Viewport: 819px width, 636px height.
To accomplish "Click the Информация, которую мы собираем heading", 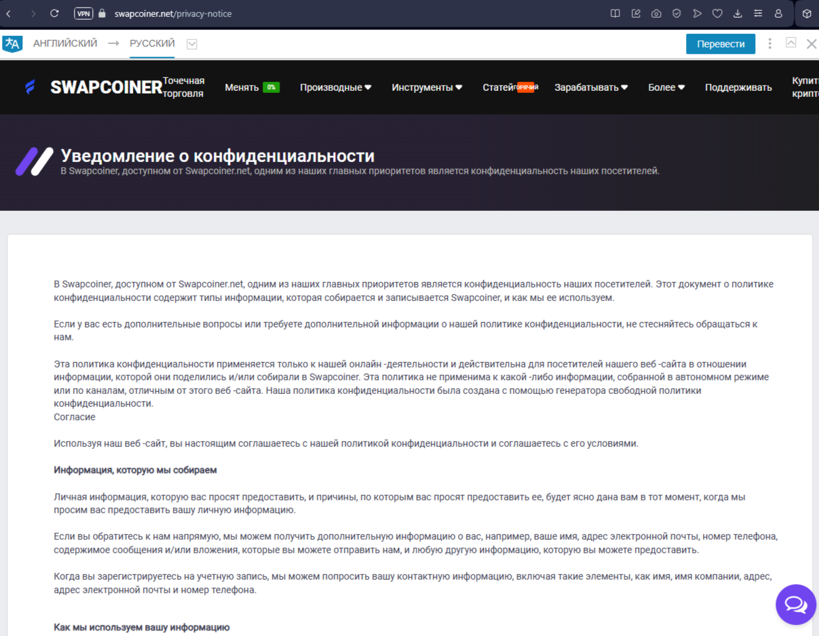I will (135, 470).
